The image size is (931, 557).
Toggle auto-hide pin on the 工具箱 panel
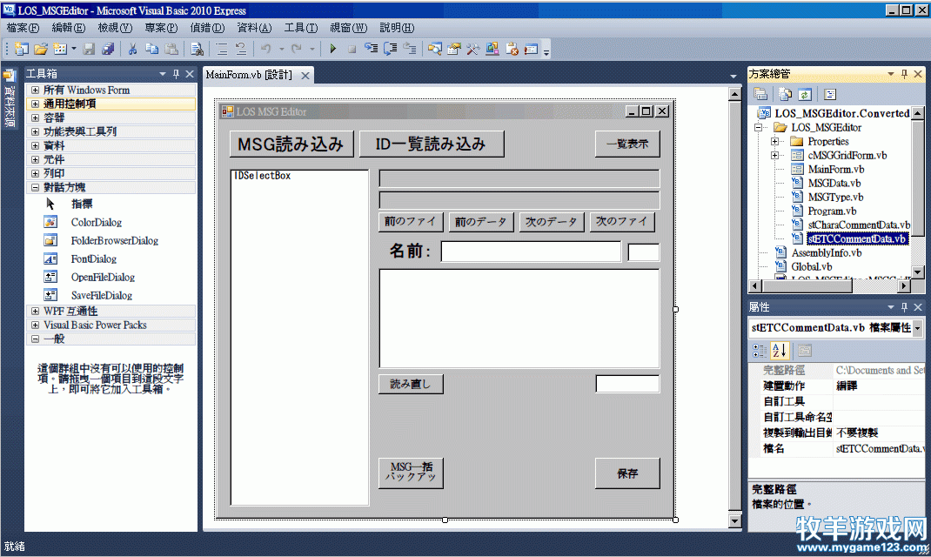pos(176,74)
